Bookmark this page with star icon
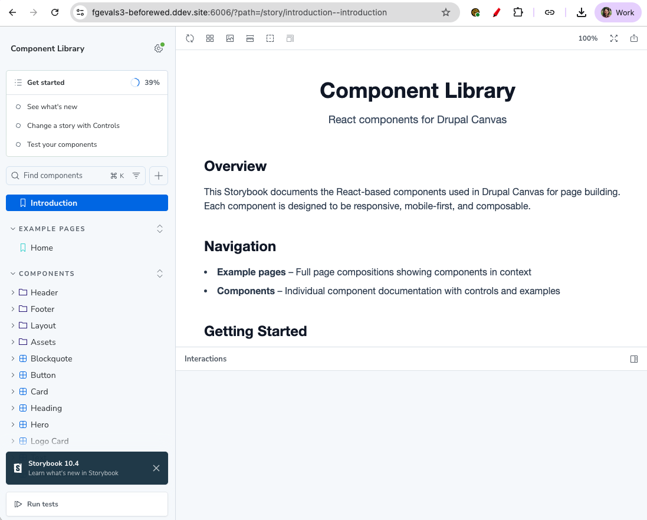Viewport: 647px width, 520px height. pos(446,12)
